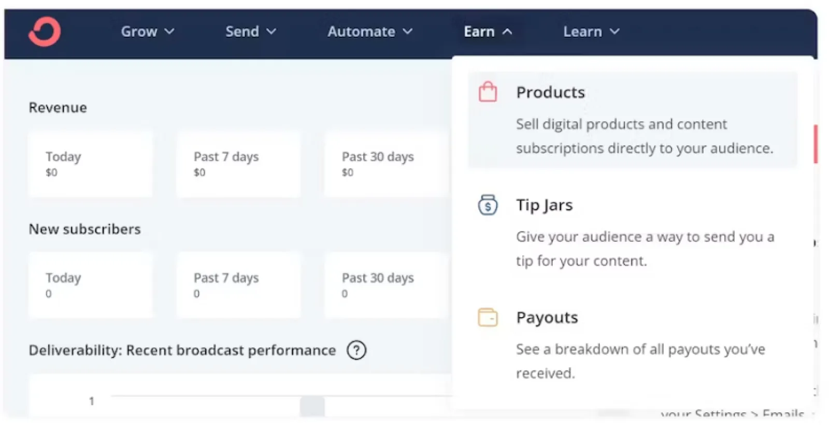This screenshot has width=829, height=432.
Task: Click the New subscribers Today card
Action: [91, 285]
